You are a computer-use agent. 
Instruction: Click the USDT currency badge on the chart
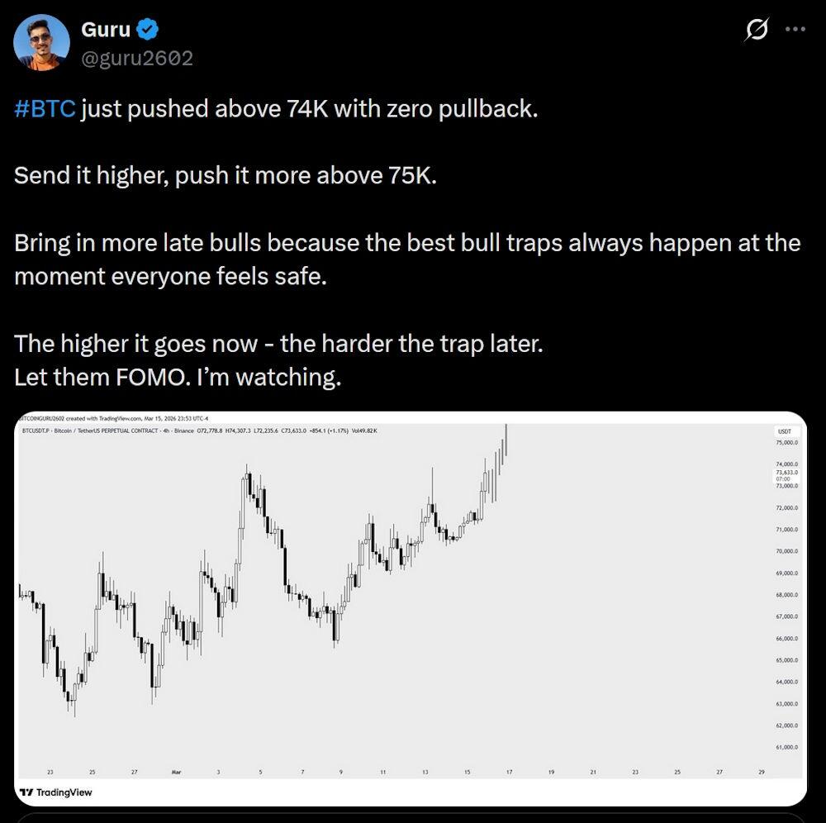[x=784, y=431]
